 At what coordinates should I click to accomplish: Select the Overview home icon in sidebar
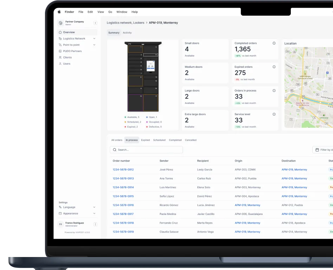pyautogui.click(x=60, y=32)
